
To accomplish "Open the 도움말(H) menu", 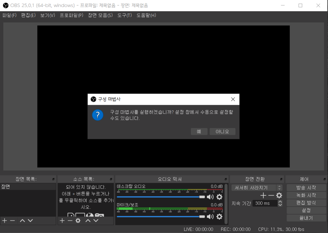I will point(146,15).
